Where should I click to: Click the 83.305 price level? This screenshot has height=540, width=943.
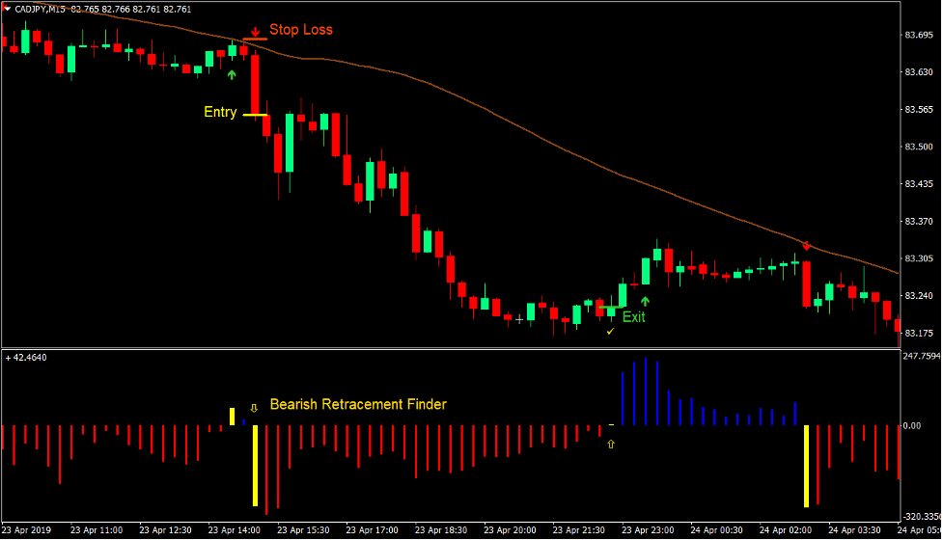click(x=919, y=258)
